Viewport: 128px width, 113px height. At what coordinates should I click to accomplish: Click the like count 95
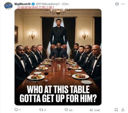tap(71, 110)
